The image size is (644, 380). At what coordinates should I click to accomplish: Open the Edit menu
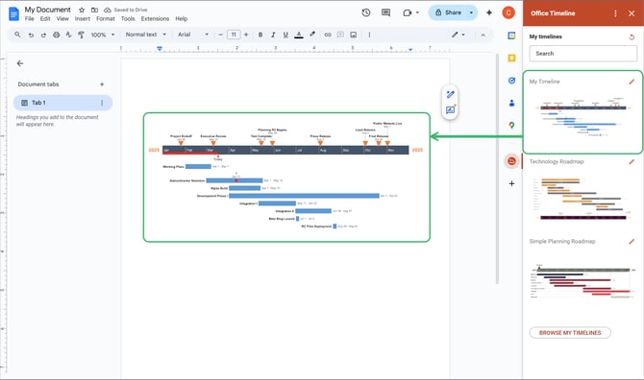click(x=45, y=19)
